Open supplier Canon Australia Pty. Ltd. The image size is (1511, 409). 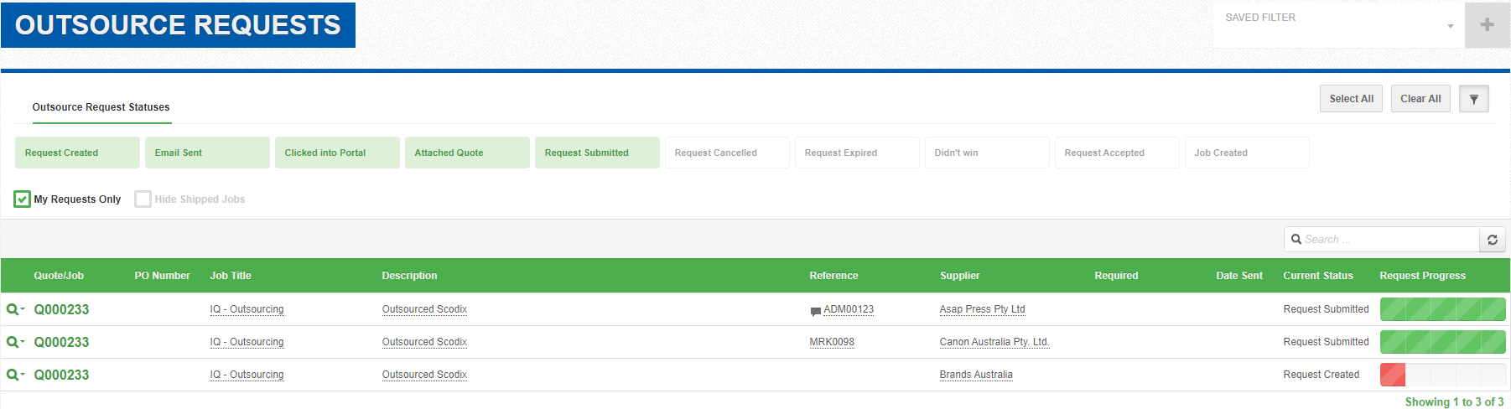994,342
